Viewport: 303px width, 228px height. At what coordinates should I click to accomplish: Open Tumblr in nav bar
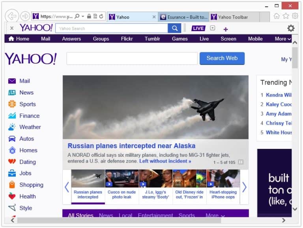pos(152,39)
